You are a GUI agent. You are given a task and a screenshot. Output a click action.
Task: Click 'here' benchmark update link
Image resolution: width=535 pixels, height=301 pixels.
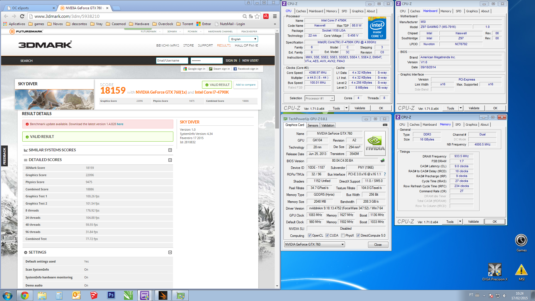[120, 124]
